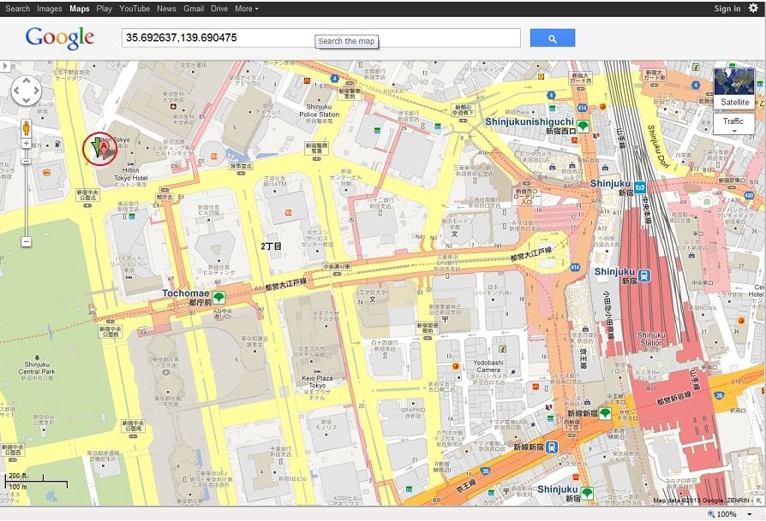Expand the collapsed left side panel
Screen dimensions: 766x521
click(x=5, y=65)
